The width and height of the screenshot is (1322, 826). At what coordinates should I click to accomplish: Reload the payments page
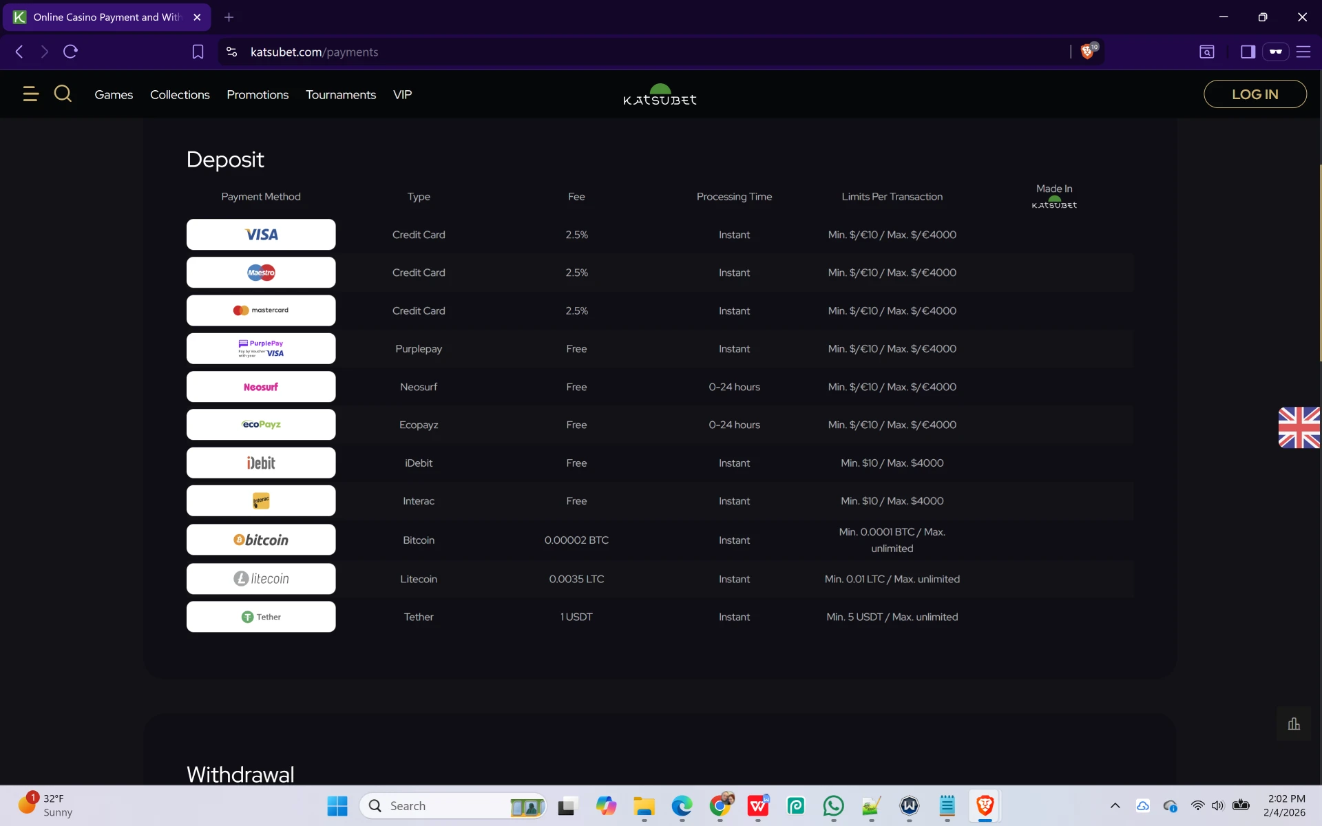coord(70,52)
